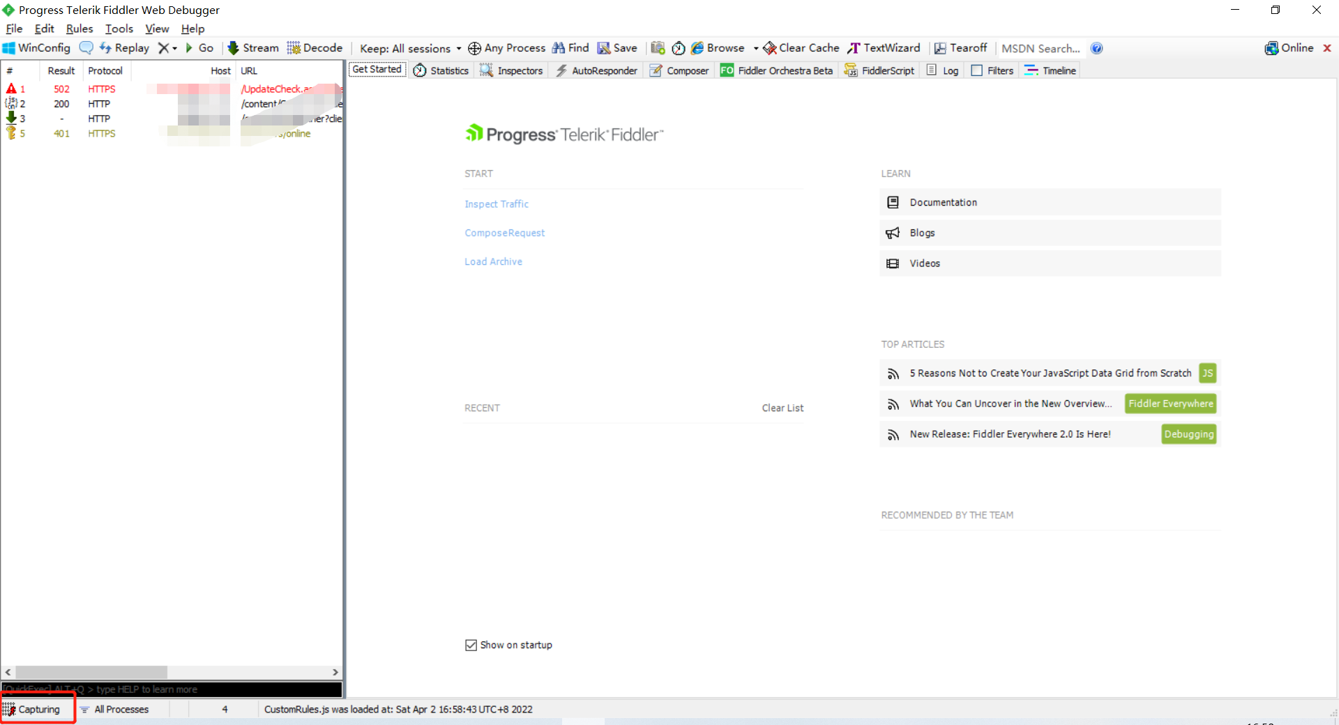1339x725 pixels.
Task: Open the Documentation learn item
Action: coord(1050,202)
